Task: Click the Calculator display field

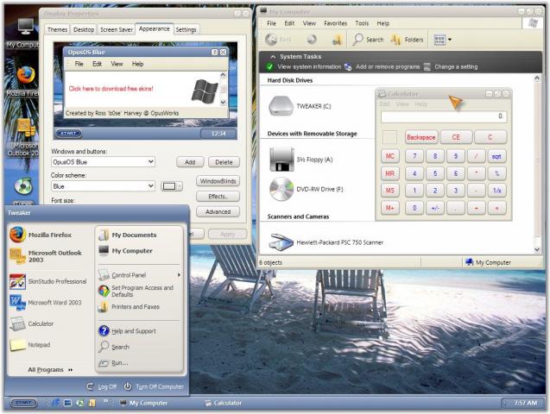Action: (x=444, y=116)
